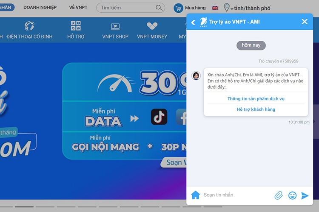Click the chat home icon
The width and height of the screenshot is (319, 212).
point(195,195)
